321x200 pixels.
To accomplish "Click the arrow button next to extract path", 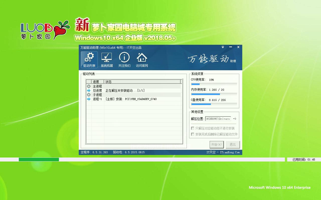I will tap(234, 119).
